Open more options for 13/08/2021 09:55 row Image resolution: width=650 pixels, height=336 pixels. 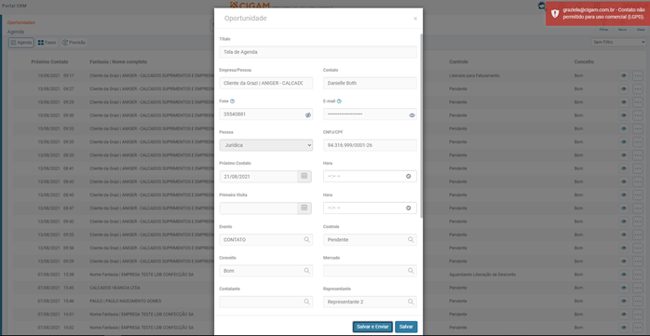coord(638,235)
